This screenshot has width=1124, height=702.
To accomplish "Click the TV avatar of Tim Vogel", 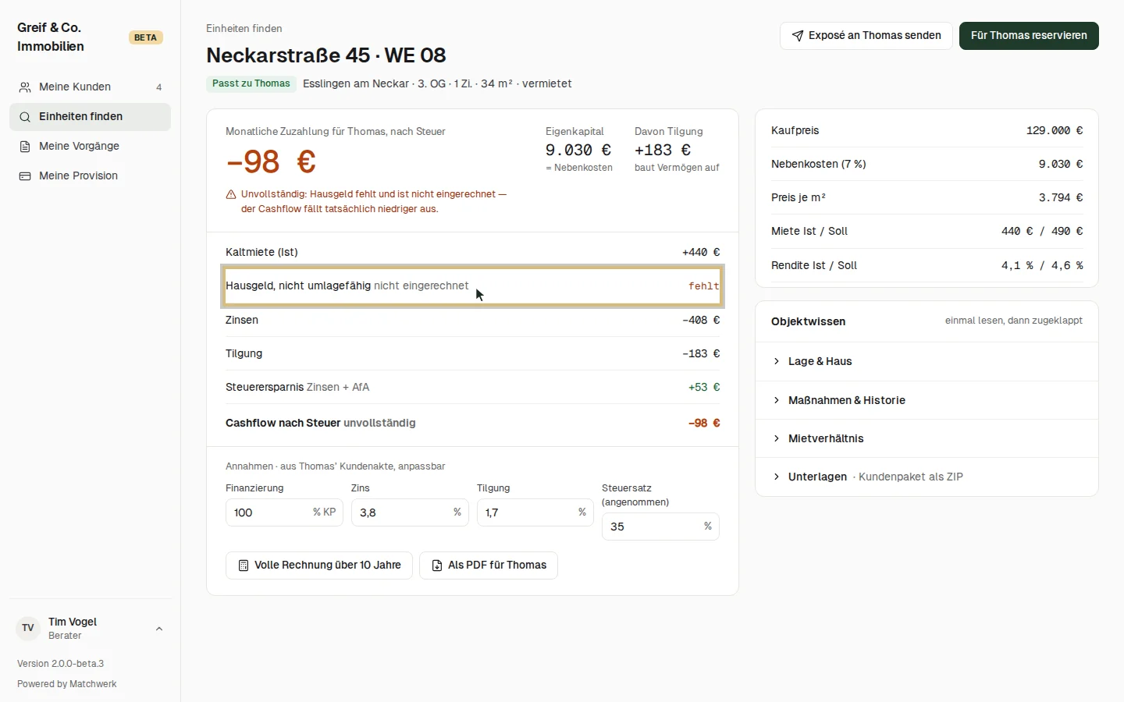I will click(28, 628).
